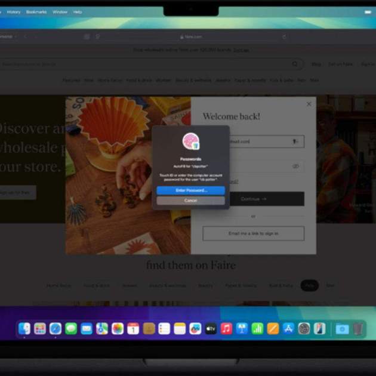Open the History menu
This screenshot has width=376, height=376.
[14, 12]
